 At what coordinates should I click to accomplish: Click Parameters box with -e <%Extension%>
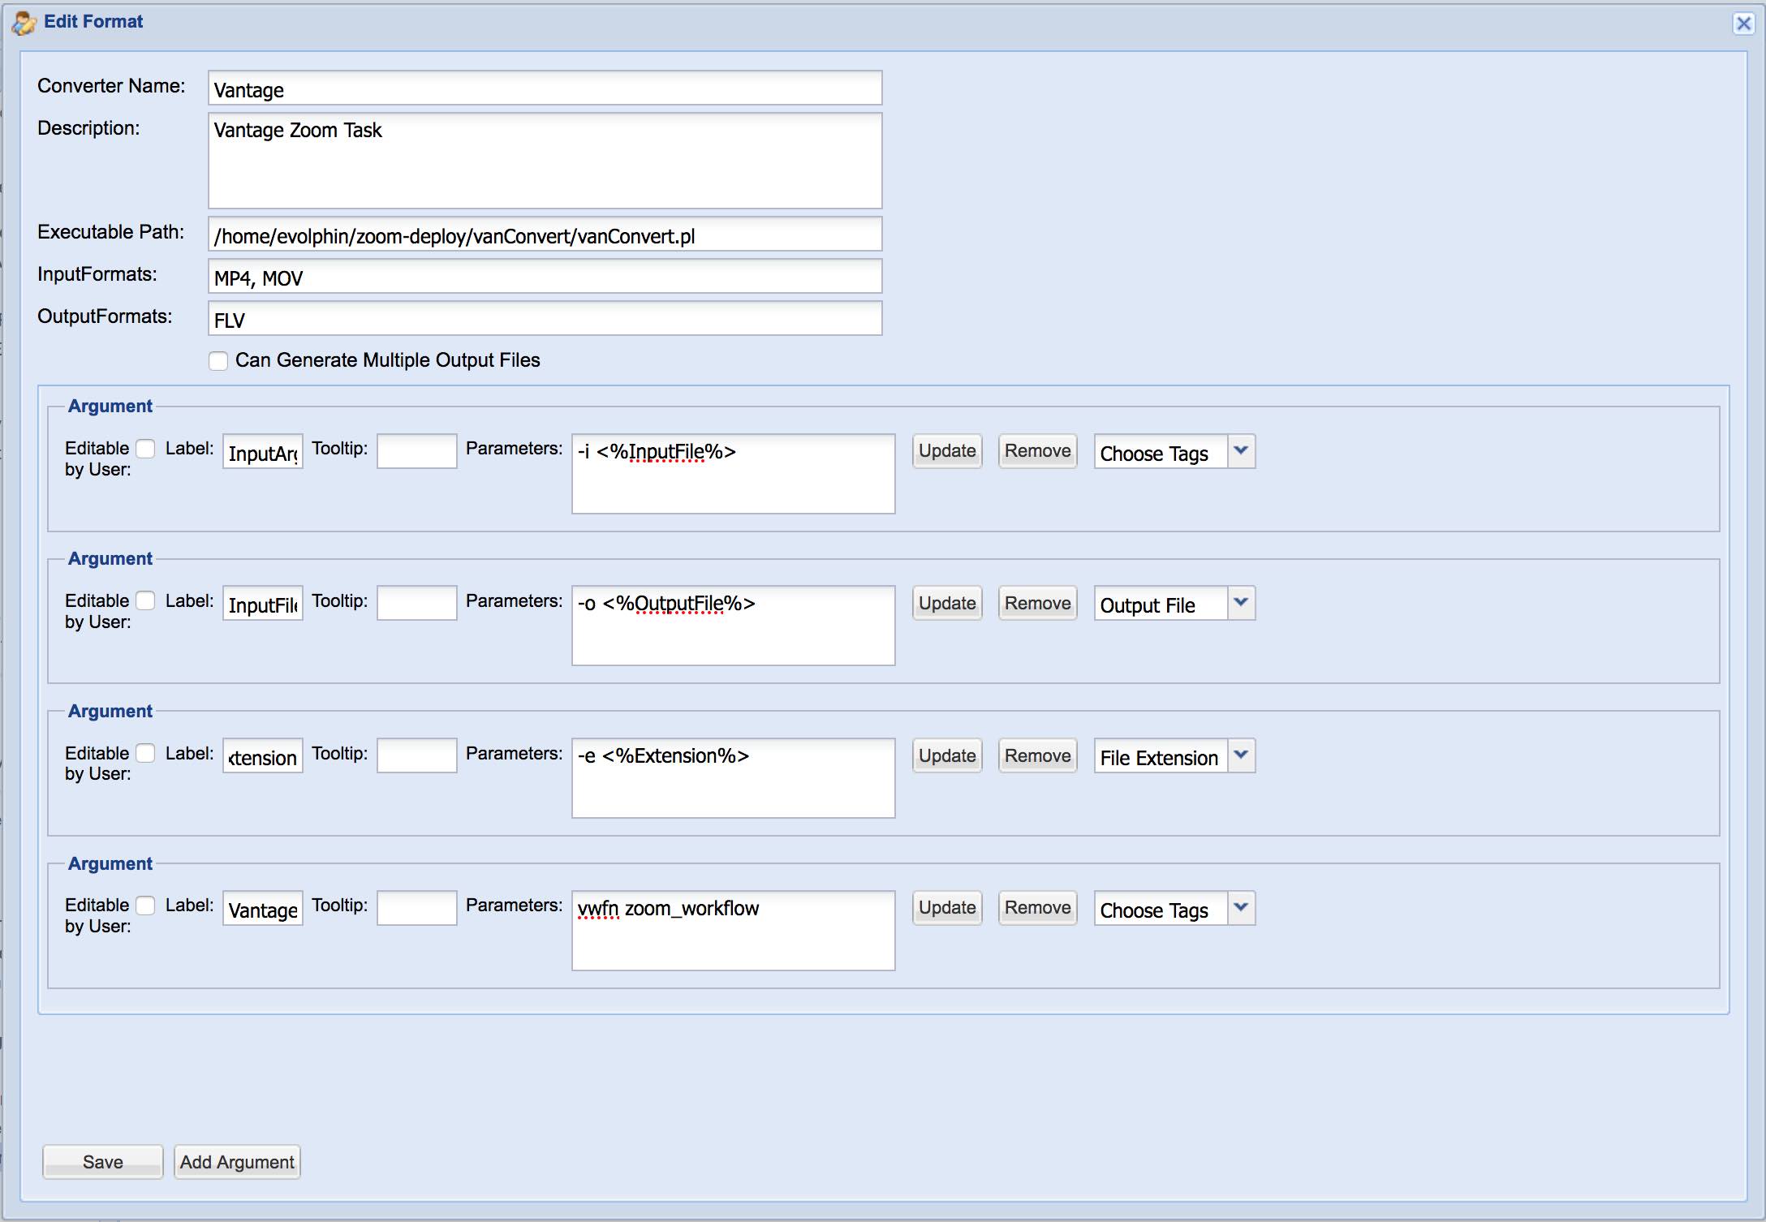[x=734, y=778]
